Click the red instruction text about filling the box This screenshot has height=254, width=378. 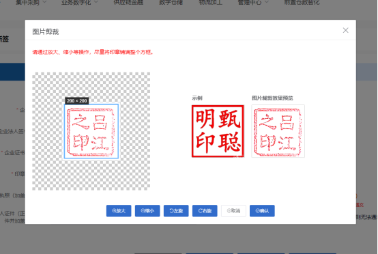93,52
